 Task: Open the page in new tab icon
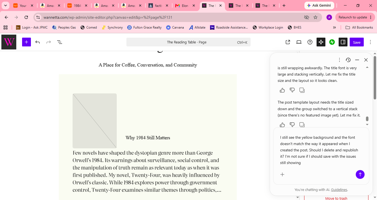point(288,42)
